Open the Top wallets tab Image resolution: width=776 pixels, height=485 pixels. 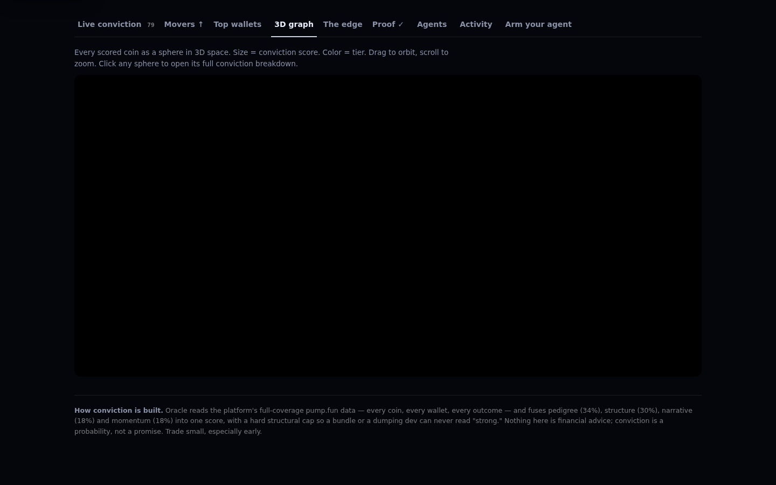(x=237, y=24)
